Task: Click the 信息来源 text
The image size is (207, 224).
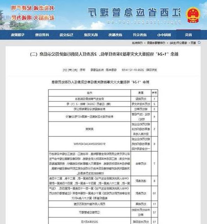Action: pos(104,70)
